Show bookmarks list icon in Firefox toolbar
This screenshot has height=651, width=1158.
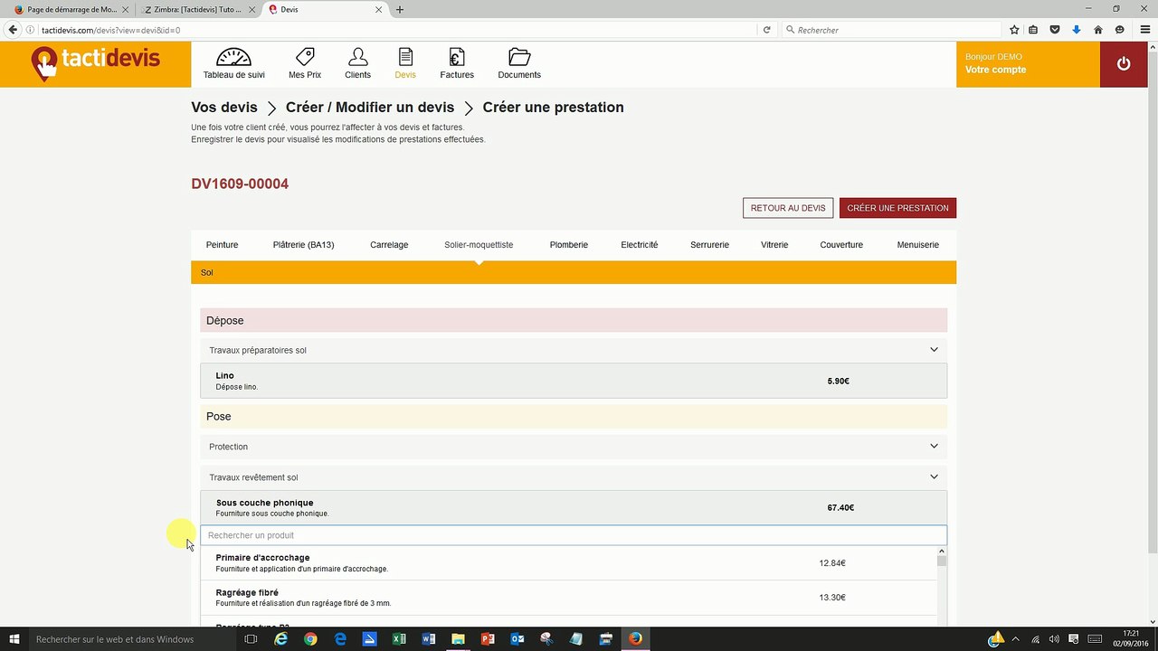point(1034,30)
